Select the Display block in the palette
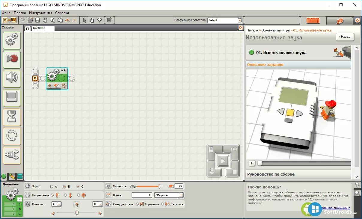 (x=12, y=98)
